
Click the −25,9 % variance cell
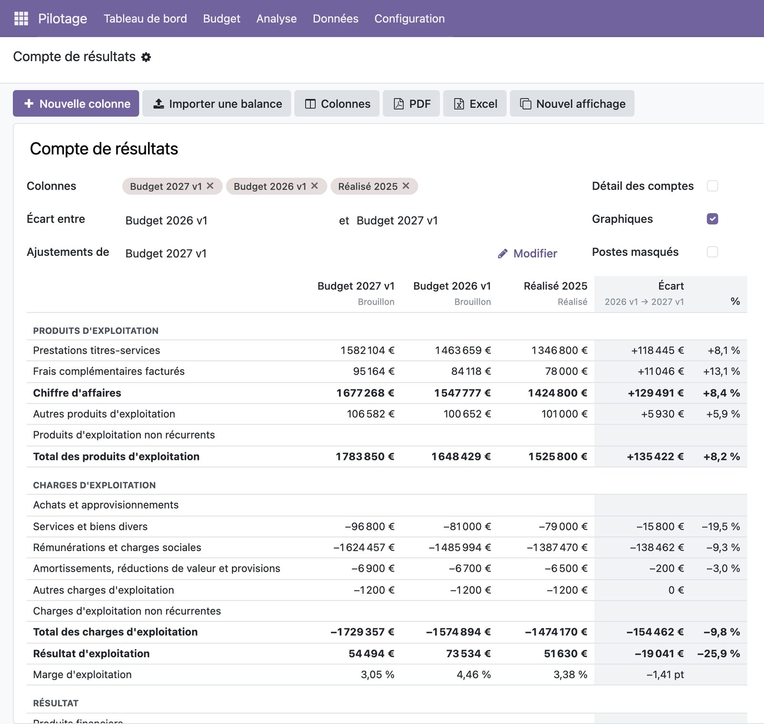click(719, 654)
